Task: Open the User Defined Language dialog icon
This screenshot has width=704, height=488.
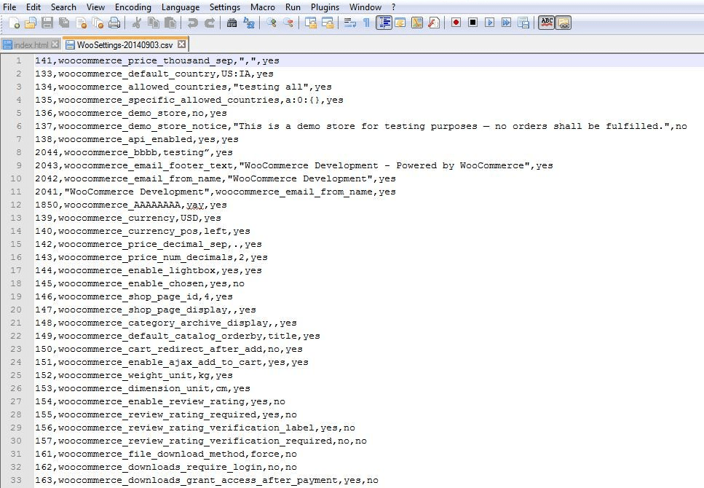Action: [x=400, y=23]
